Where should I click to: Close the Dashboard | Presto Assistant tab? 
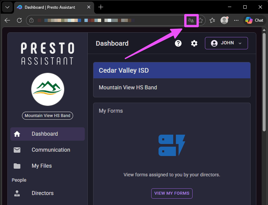(89, 7)
